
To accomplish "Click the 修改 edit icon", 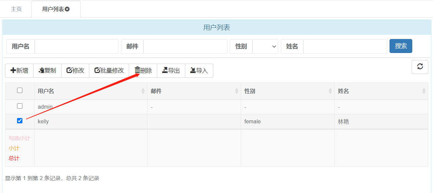I will coord(75,70).
